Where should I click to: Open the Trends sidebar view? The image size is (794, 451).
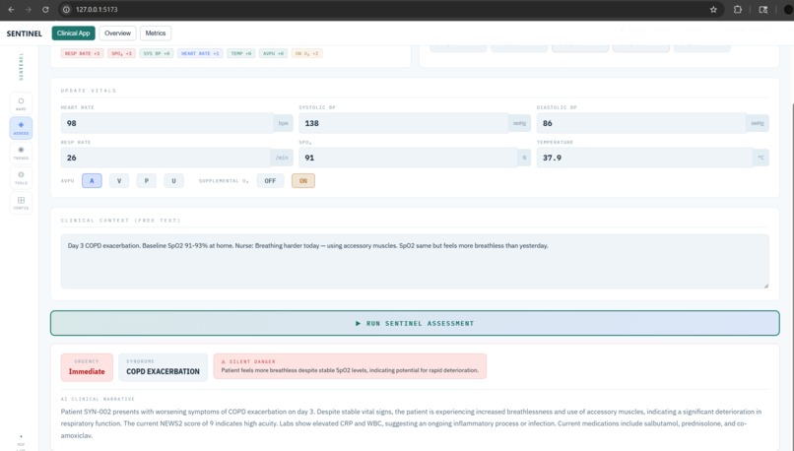click(x=21, y=153)
